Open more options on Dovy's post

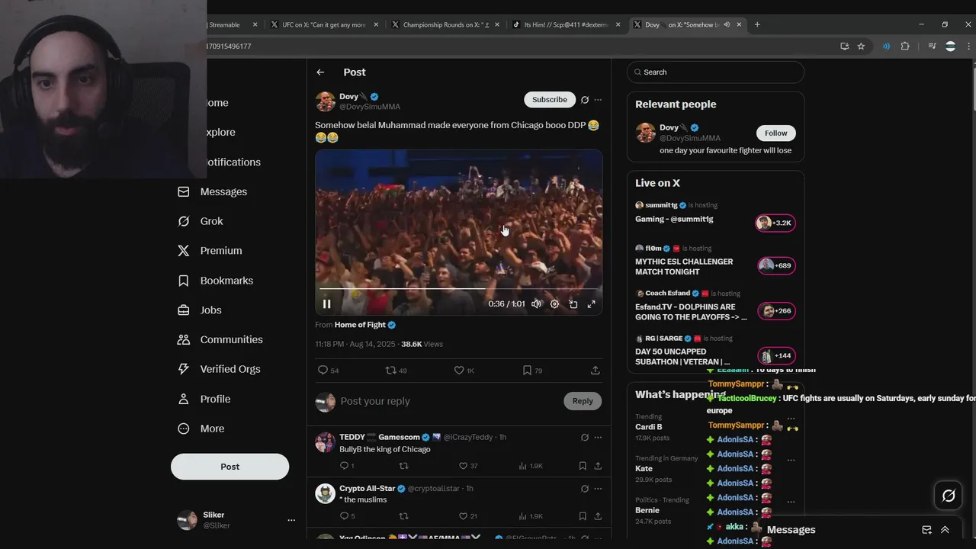point(598,100)
